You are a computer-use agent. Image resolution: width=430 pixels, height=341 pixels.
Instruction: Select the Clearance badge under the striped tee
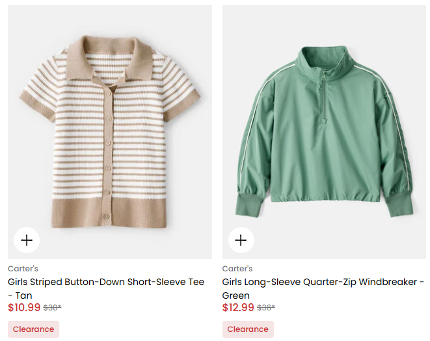[x=33, y=329]
